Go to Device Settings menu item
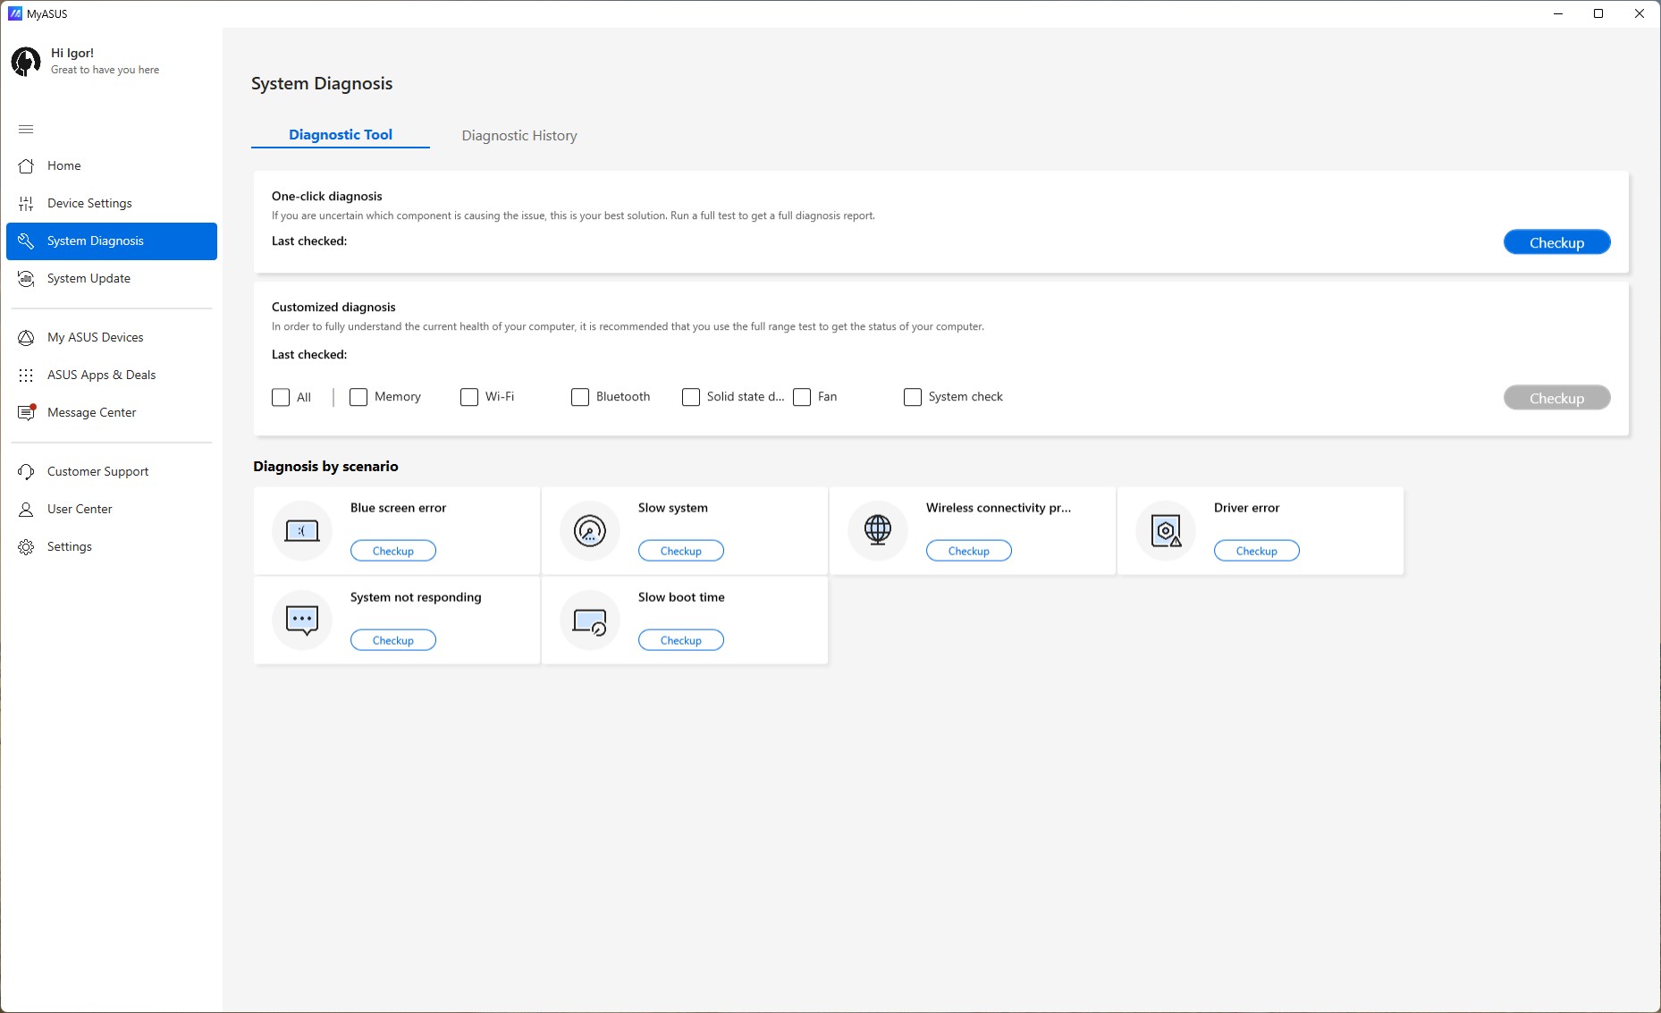The width and height of the screenshot is (1661, 1013). (x=112, y=203)
